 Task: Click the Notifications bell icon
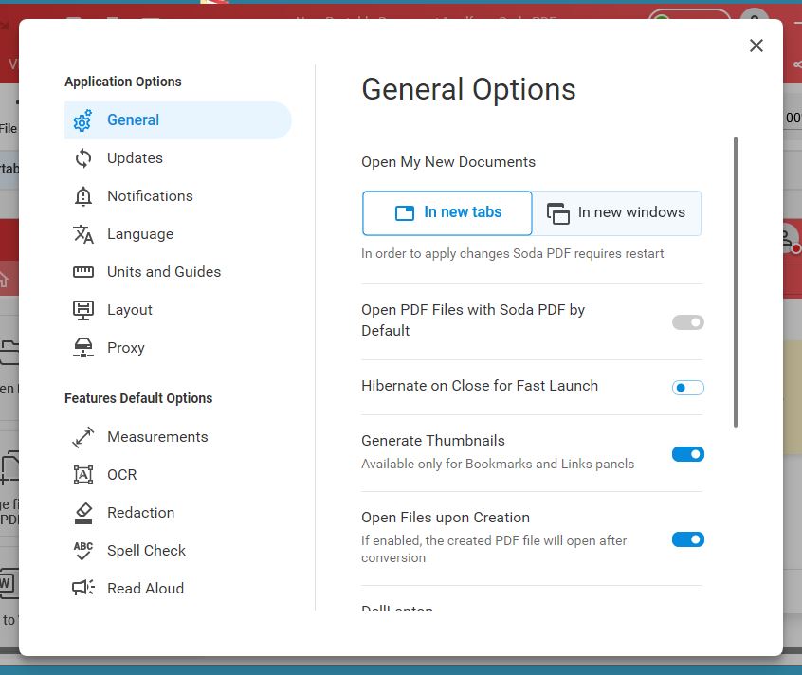pos(83,196)
